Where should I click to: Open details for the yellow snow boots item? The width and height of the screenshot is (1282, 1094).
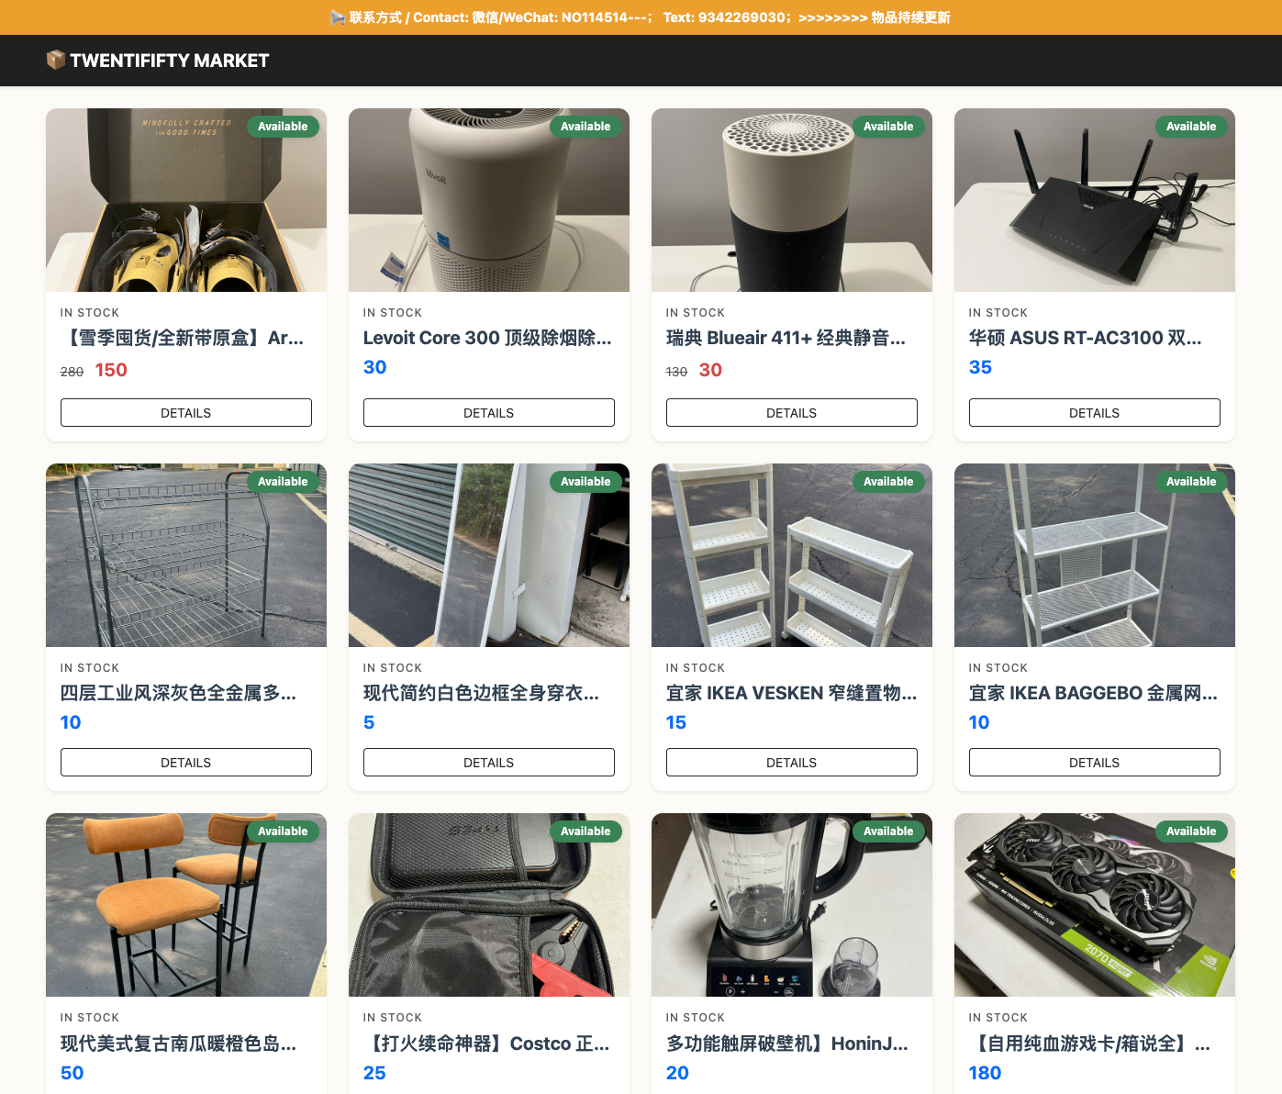click(x=186, y=413)
